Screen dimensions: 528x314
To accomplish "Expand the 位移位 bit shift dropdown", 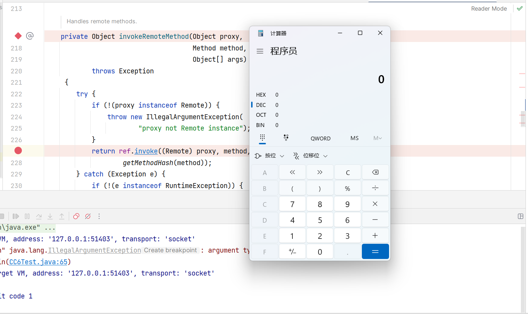I will [311, 156].
